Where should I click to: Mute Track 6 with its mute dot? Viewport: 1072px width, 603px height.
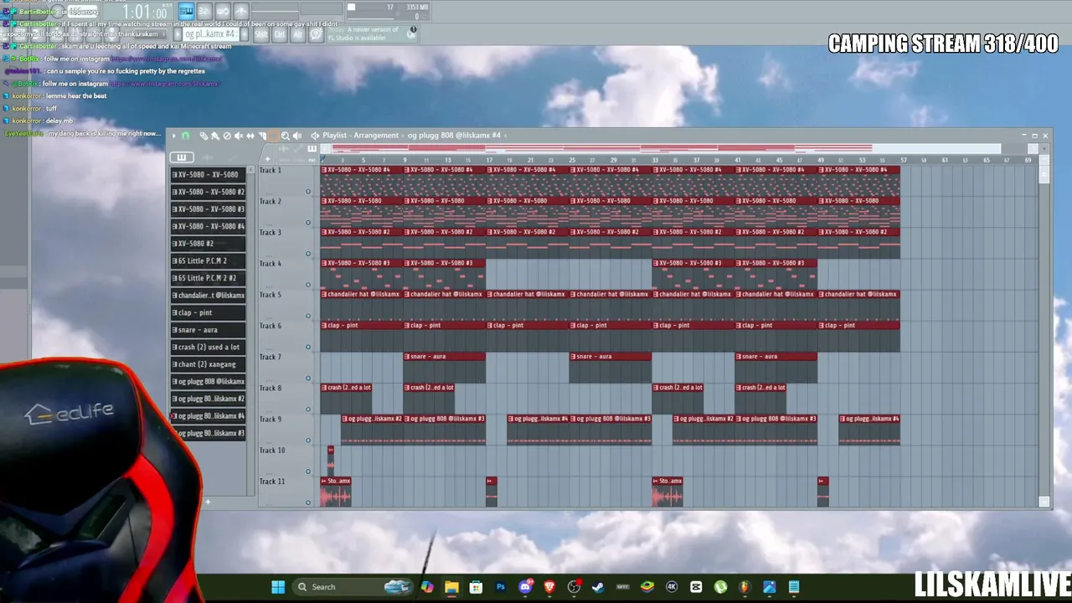pyautogui.click(x=308, y=348)
